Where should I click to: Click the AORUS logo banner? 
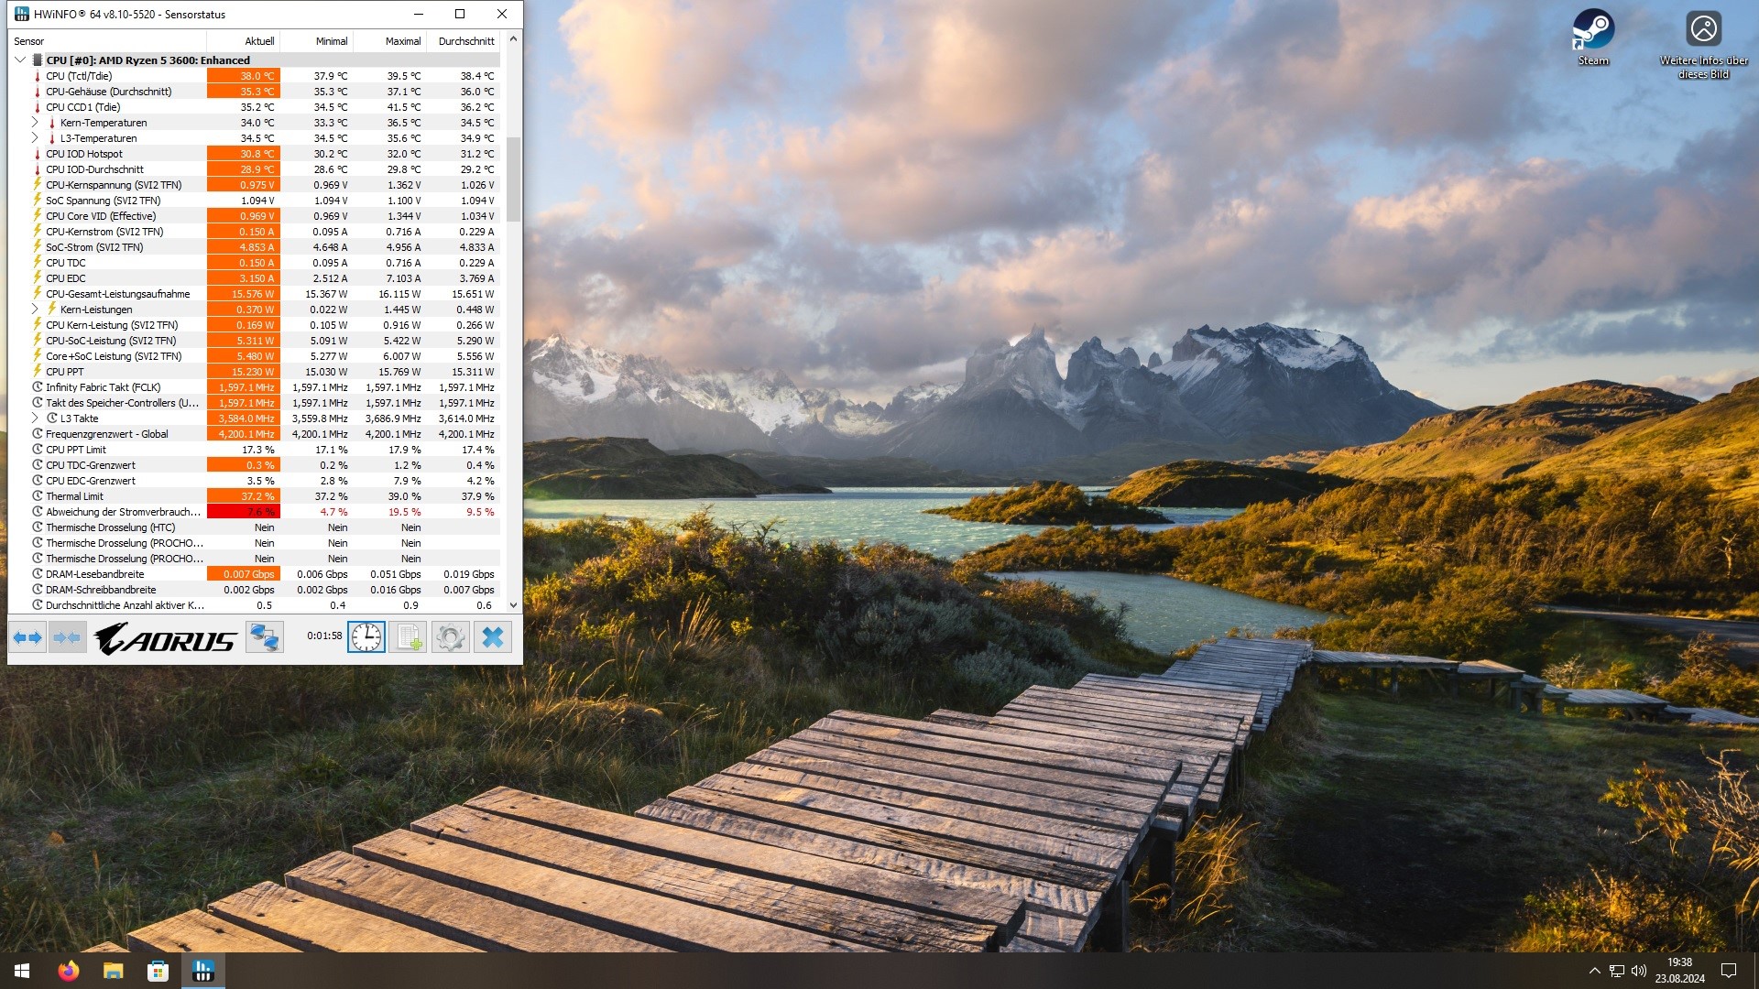165,637
